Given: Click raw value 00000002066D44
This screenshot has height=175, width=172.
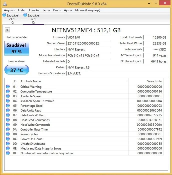Looking at the screenshot, I should pos(149,110).
